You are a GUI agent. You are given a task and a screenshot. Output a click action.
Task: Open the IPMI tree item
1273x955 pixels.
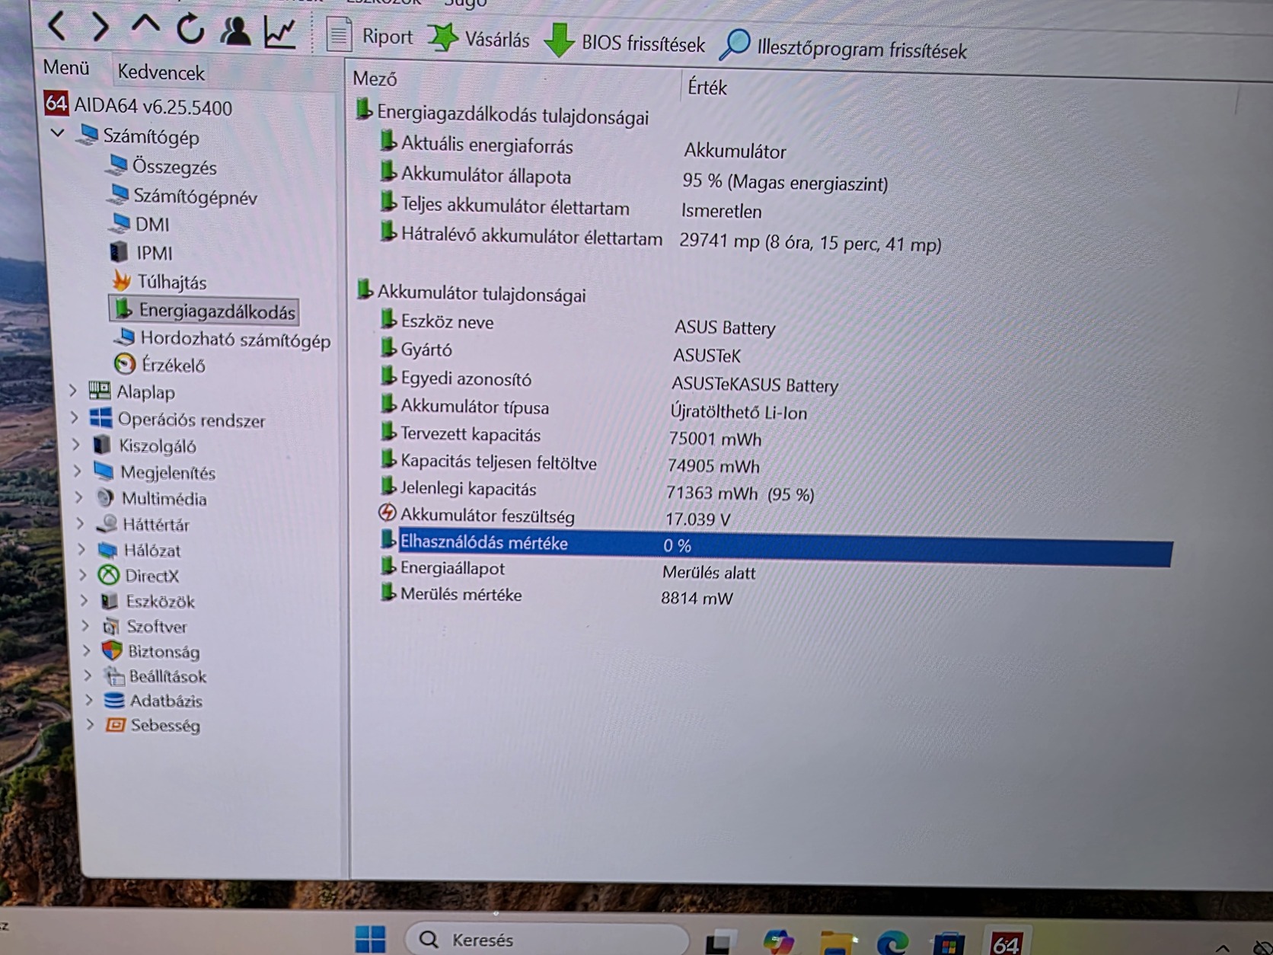coord(142,252)
